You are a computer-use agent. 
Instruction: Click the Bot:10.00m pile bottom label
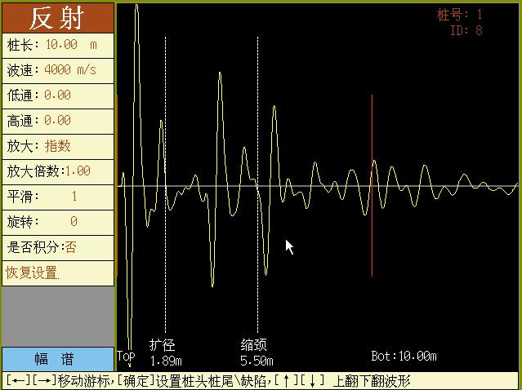tap(404, 357)
